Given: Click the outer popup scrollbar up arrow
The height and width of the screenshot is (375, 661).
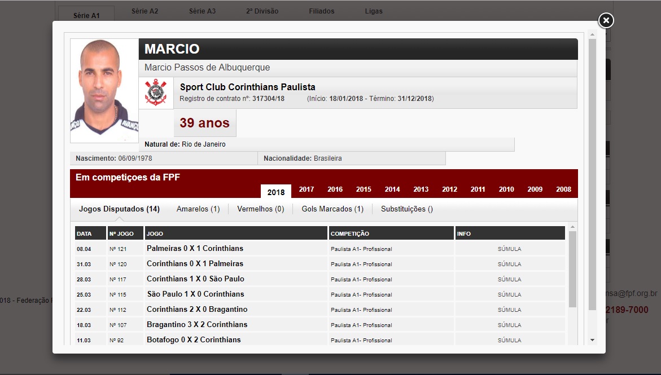Looking at the screenshot, I should click(592, 34).
